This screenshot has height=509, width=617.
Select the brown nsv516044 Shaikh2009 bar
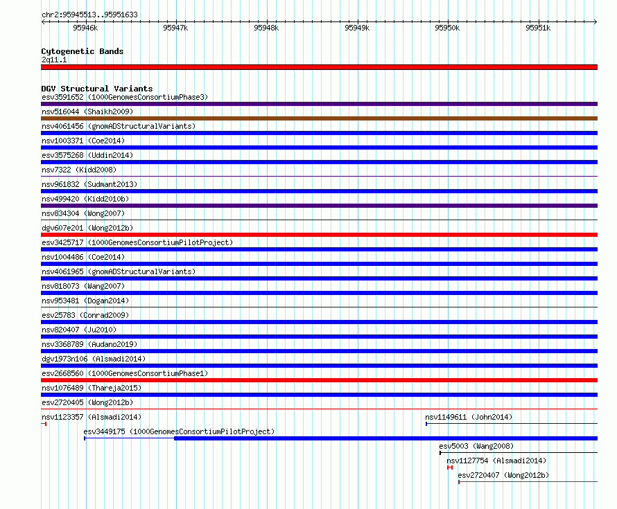click(x=319, y=118)
